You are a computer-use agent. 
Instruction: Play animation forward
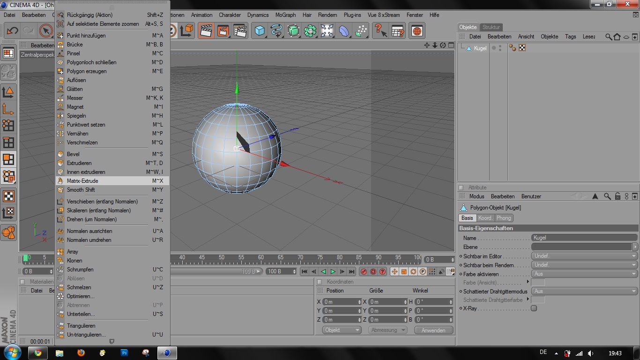(333, 271)
